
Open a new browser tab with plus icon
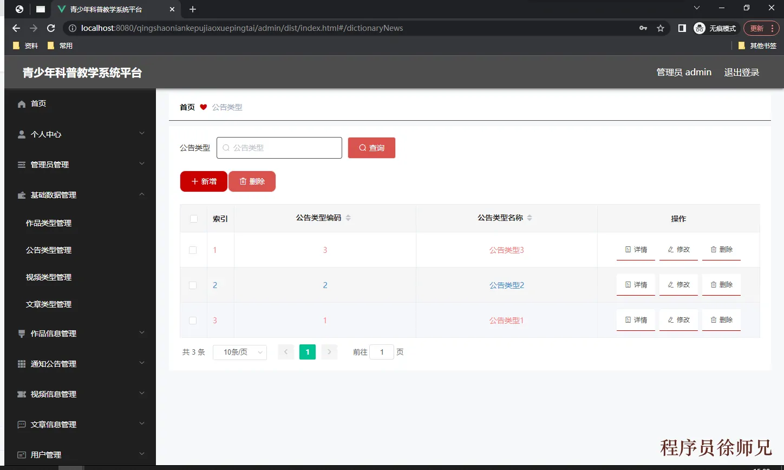193,9
